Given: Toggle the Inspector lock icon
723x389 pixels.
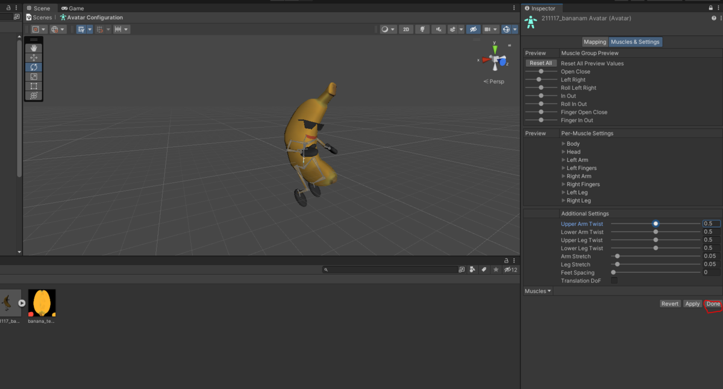Looking at the screenshot, I should 712,8.
